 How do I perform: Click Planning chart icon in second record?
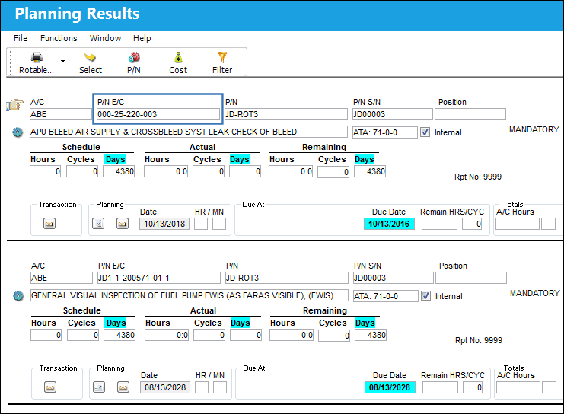click(x=99, y=387)
